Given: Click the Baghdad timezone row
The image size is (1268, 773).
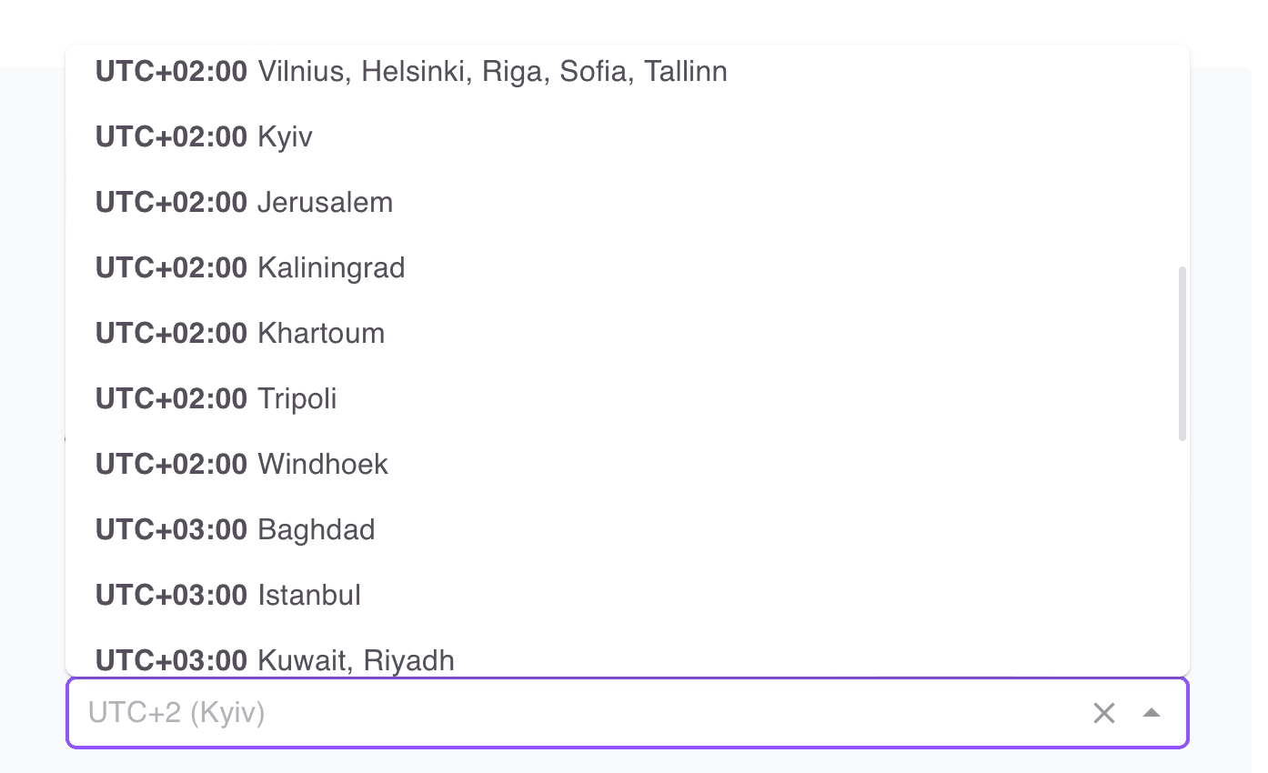Looking at the screenshot, I should (x=546, y=530).
